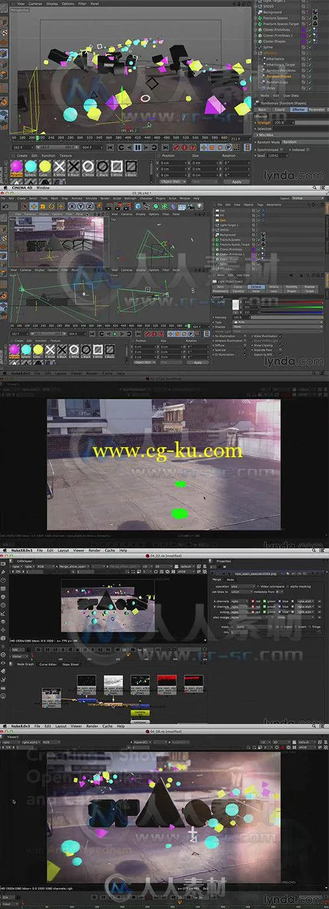Switch to Details tab in light attributes

tap(274, 287)
